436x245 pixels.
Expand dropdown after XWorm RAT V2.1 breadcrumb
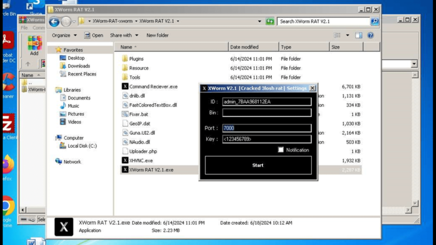click(178, 21)
